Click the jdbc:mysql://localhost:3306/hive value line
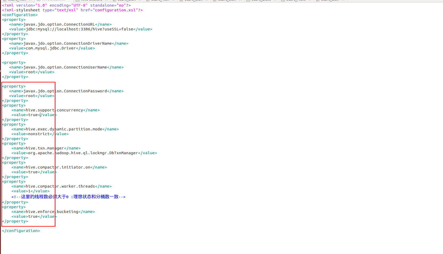This screenshot has height=254, width=443. pos(81,29)
